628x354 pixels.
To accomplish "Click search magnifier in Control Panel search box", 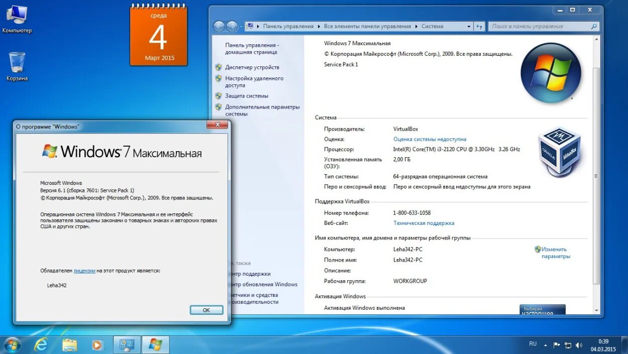I will point(594,27).
